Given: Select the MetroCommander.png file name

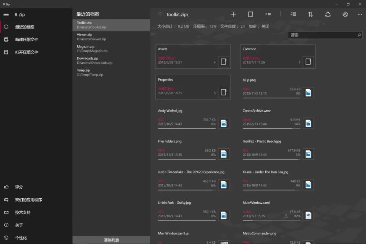Looking at the screenshot, I should coord(259,233).
